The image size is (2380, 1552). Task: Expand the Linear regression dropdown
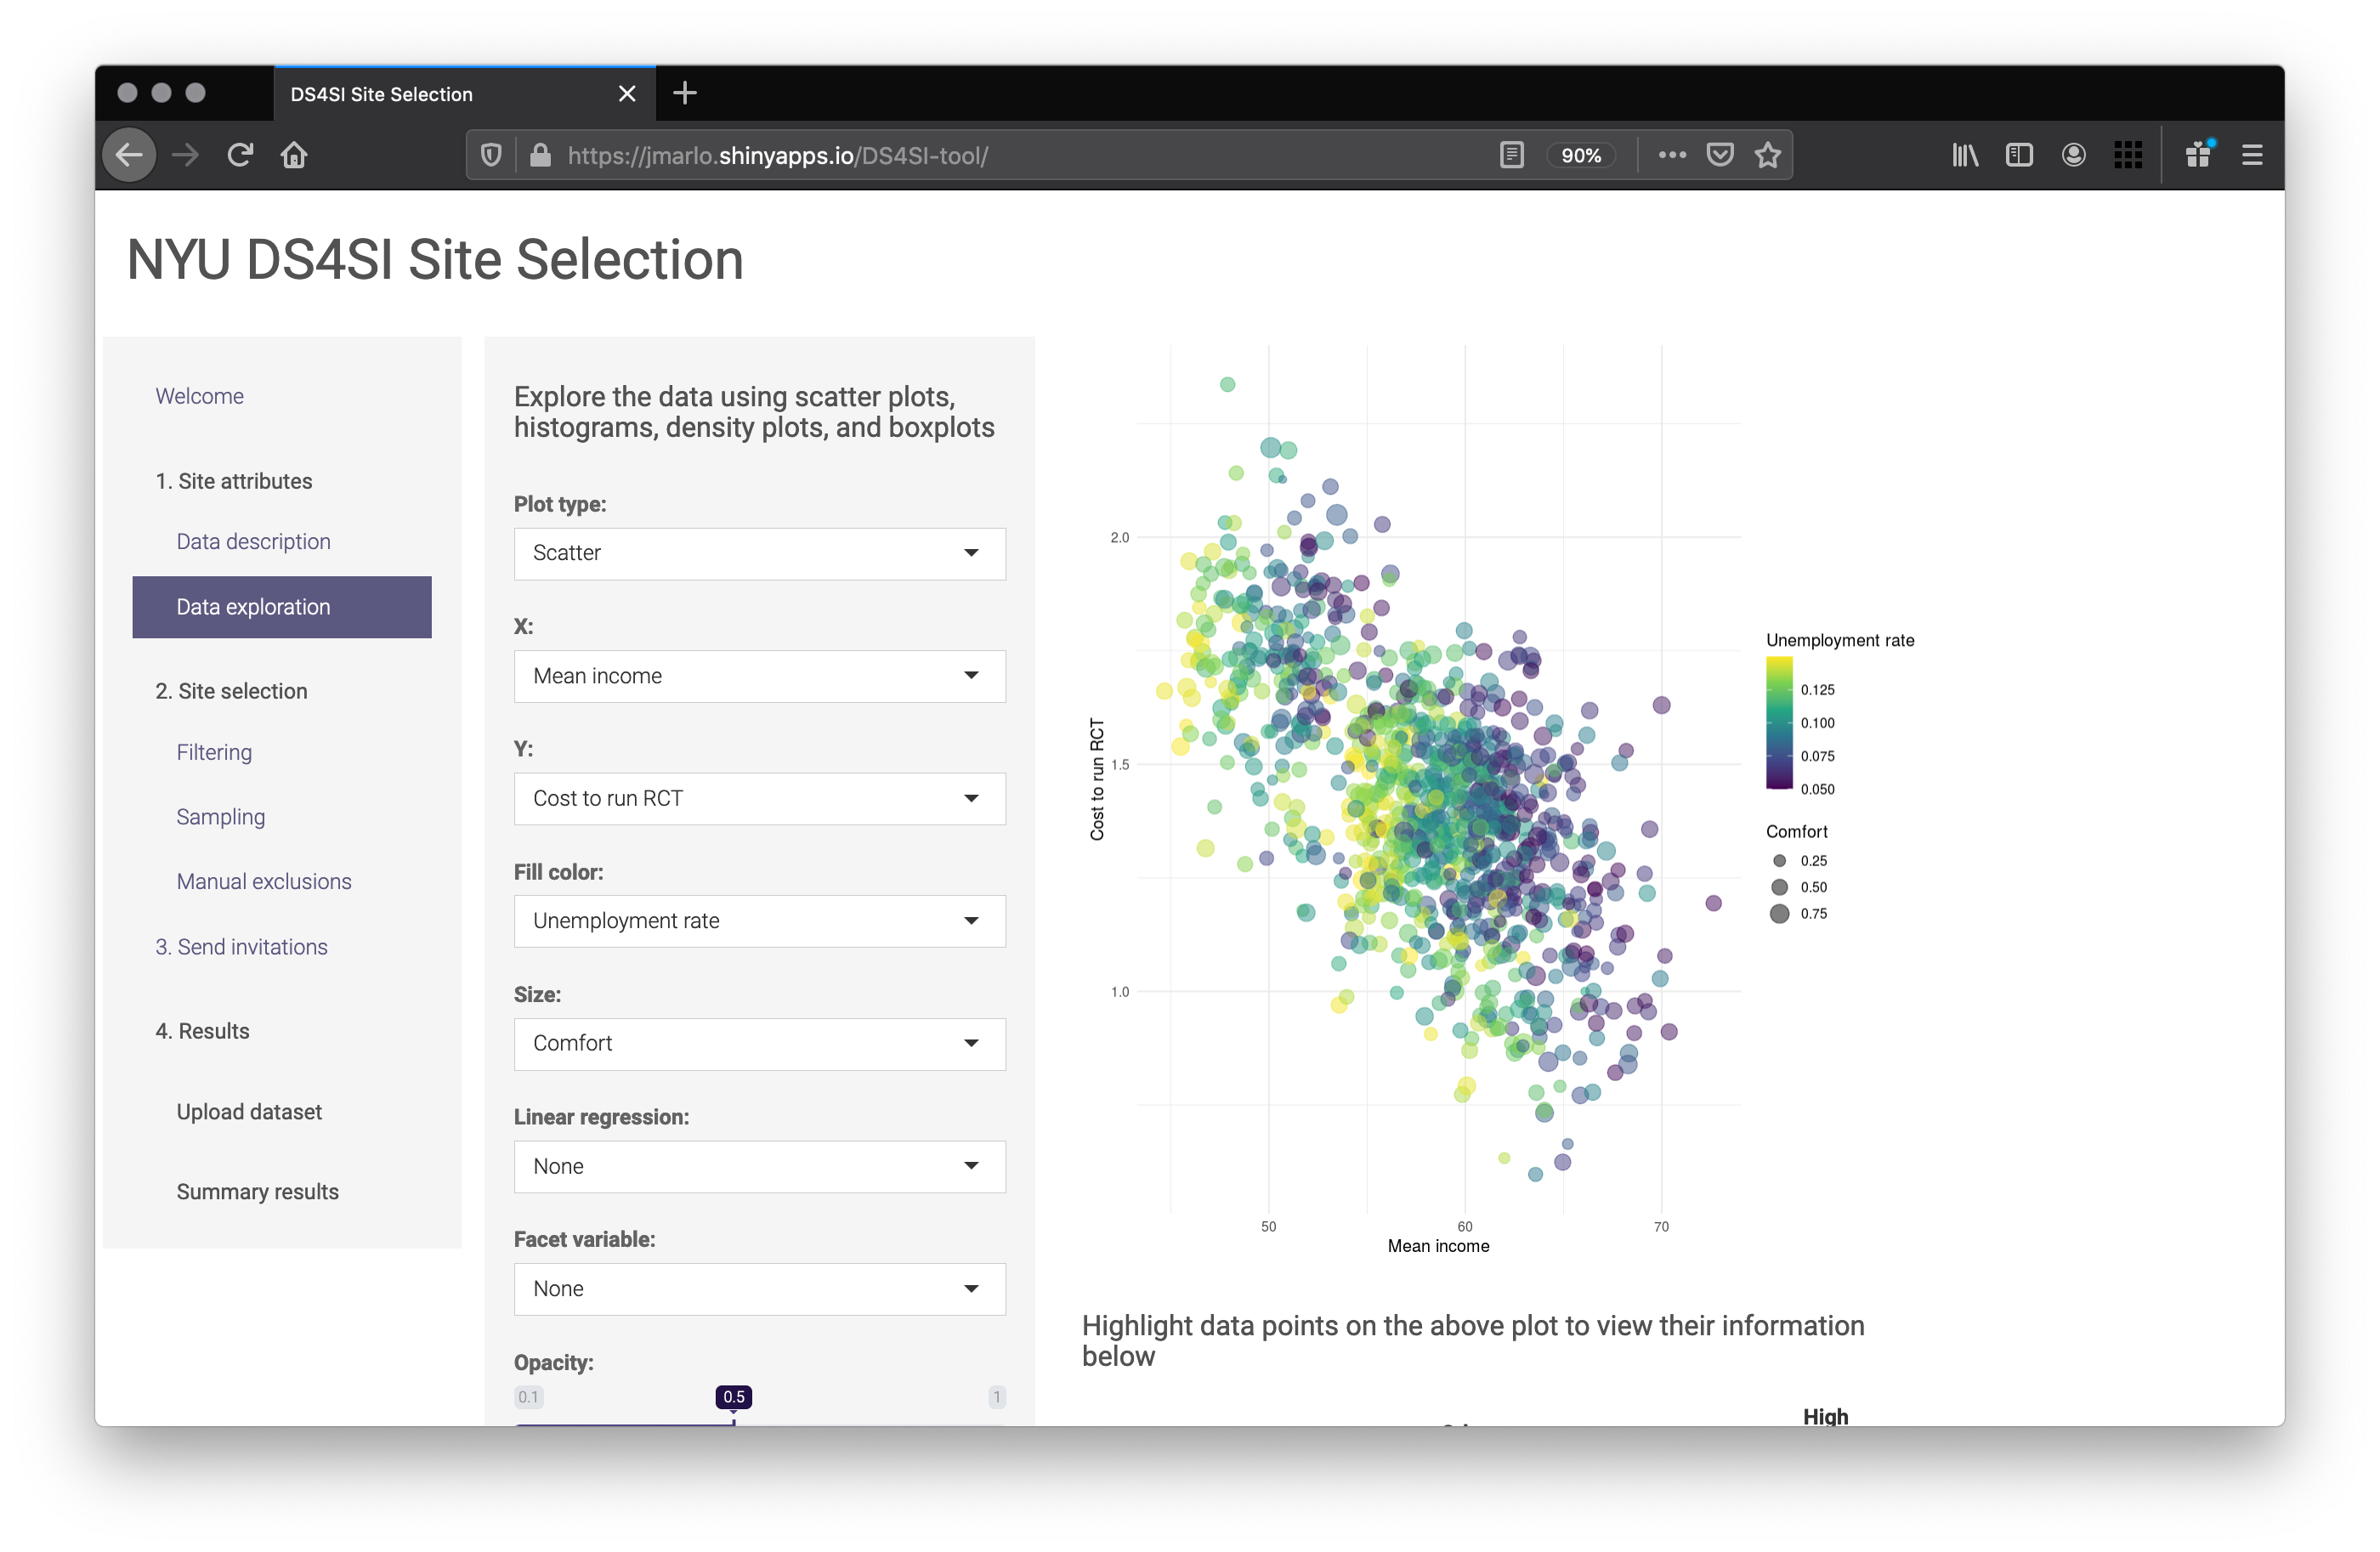pos(759,1166)
